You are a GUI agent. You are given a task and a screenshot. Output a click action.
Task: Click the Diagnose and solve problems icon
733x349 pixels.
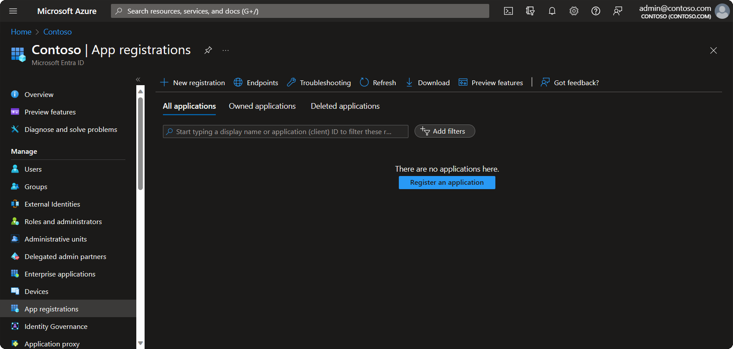[15, 129]
